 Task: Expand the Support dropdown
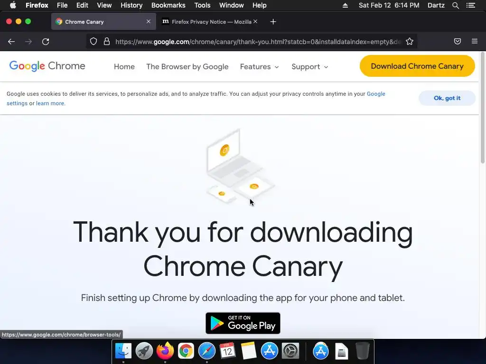309,66
